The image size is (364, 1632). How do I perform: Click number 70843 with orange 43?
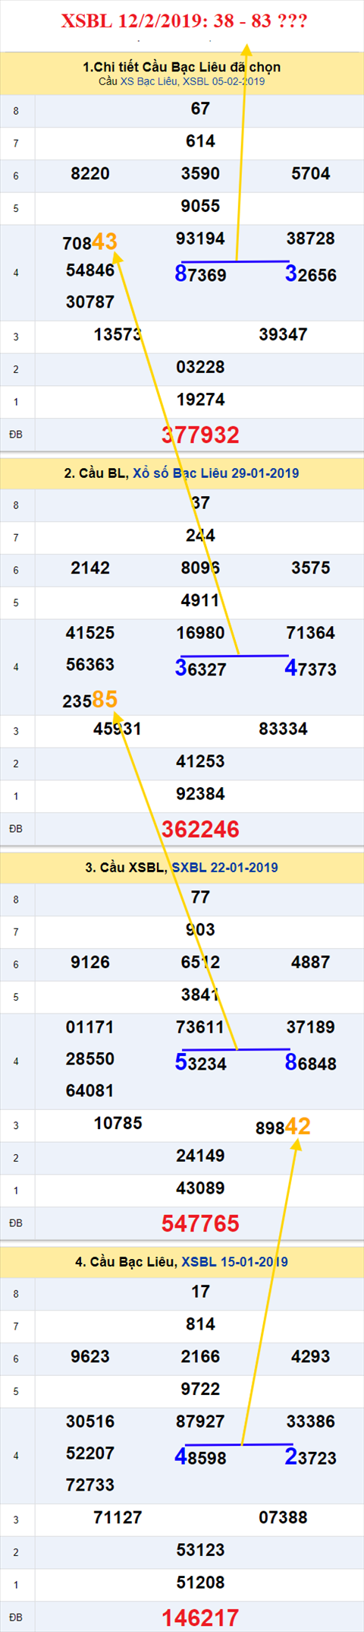tap(90, 242)
